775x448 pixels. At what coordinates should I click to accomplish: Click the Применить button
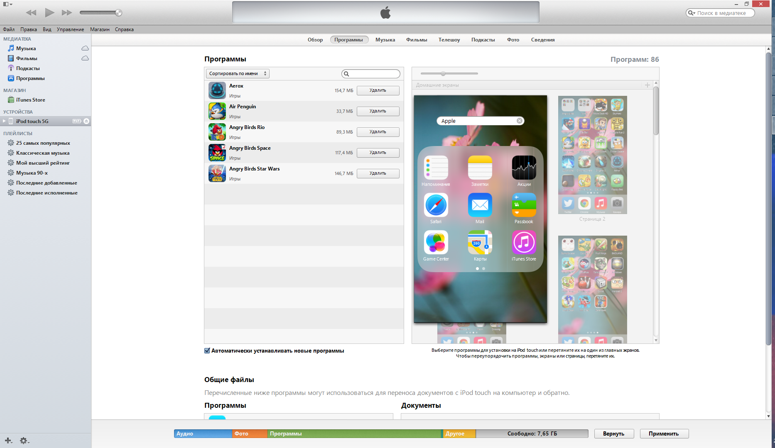tap(664, 433)
